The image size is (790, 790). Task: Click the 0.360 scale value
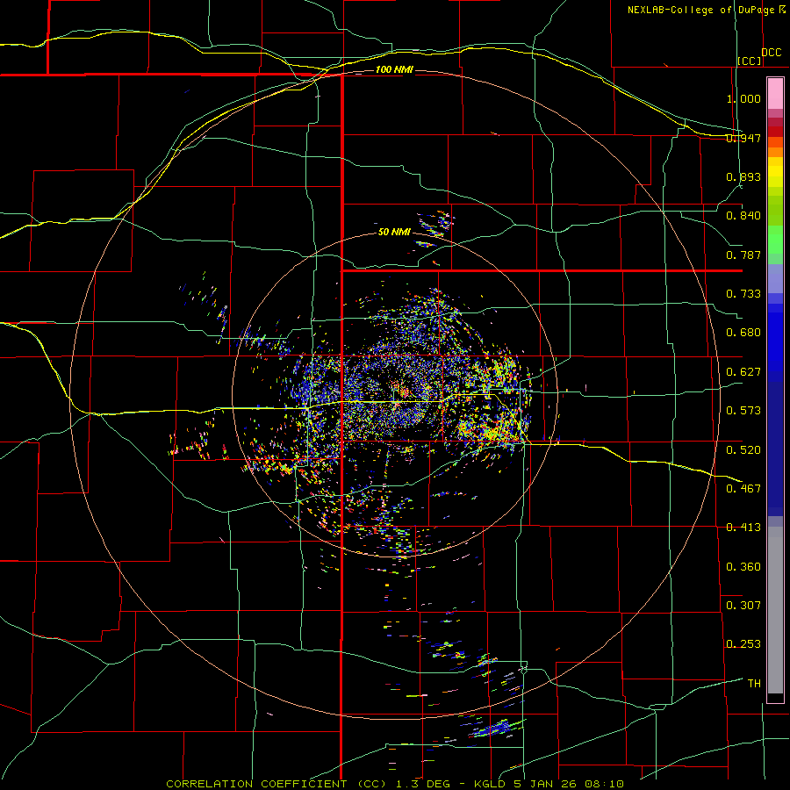[x=743, y=567]
